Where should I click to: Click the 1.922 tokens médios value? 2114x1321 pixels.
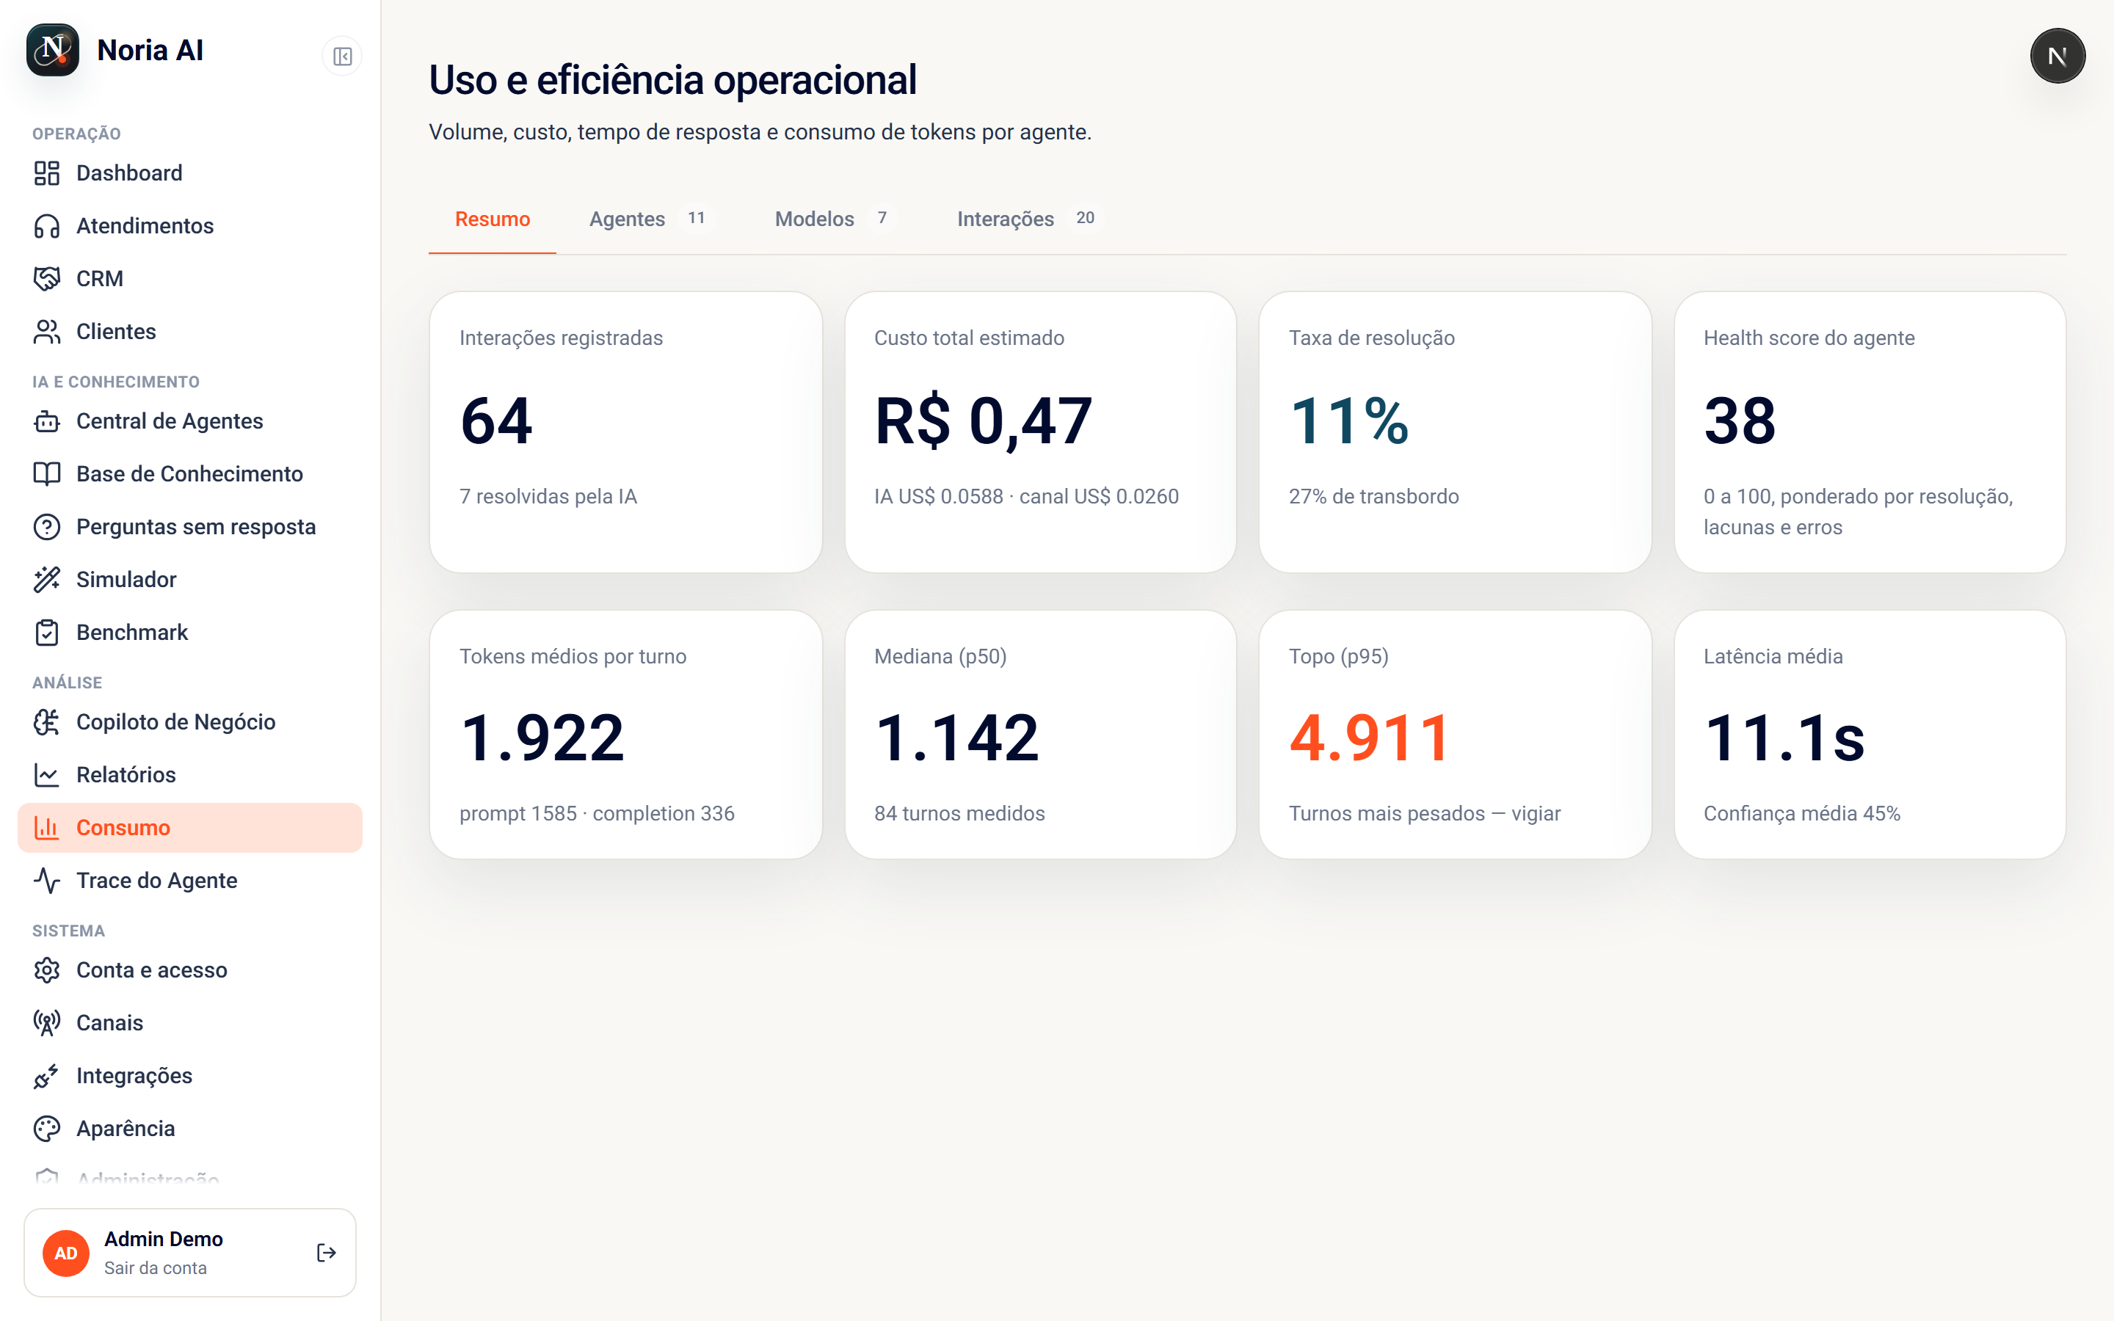542,738
